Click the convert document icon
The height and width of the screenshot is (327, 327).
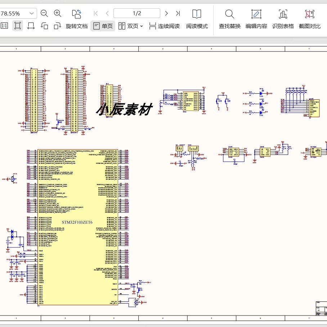pos(77,14)
